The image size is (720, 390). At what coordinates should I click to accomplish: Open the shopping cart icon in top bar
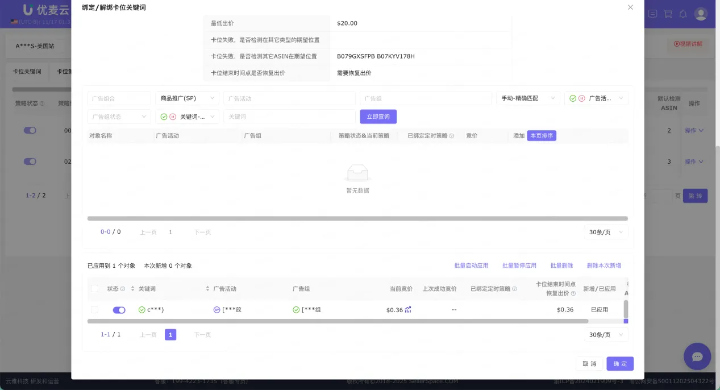pyautogui.click(x=668, y=14)
